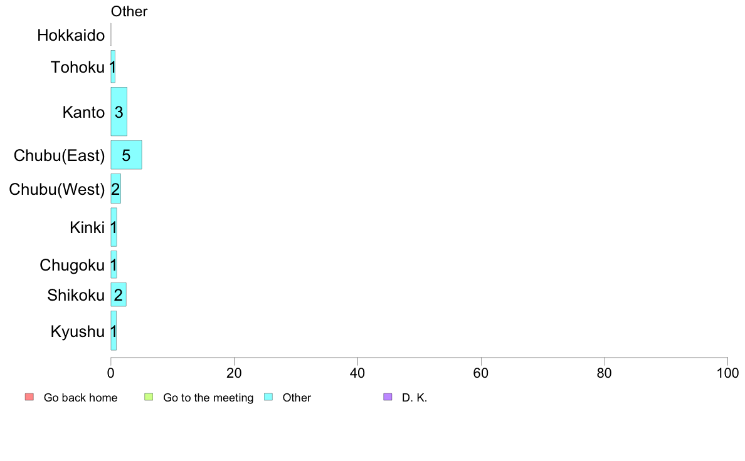Click the Hokkaido axis label
Viewport: 745px width, 461px height.
click(71, 35)
